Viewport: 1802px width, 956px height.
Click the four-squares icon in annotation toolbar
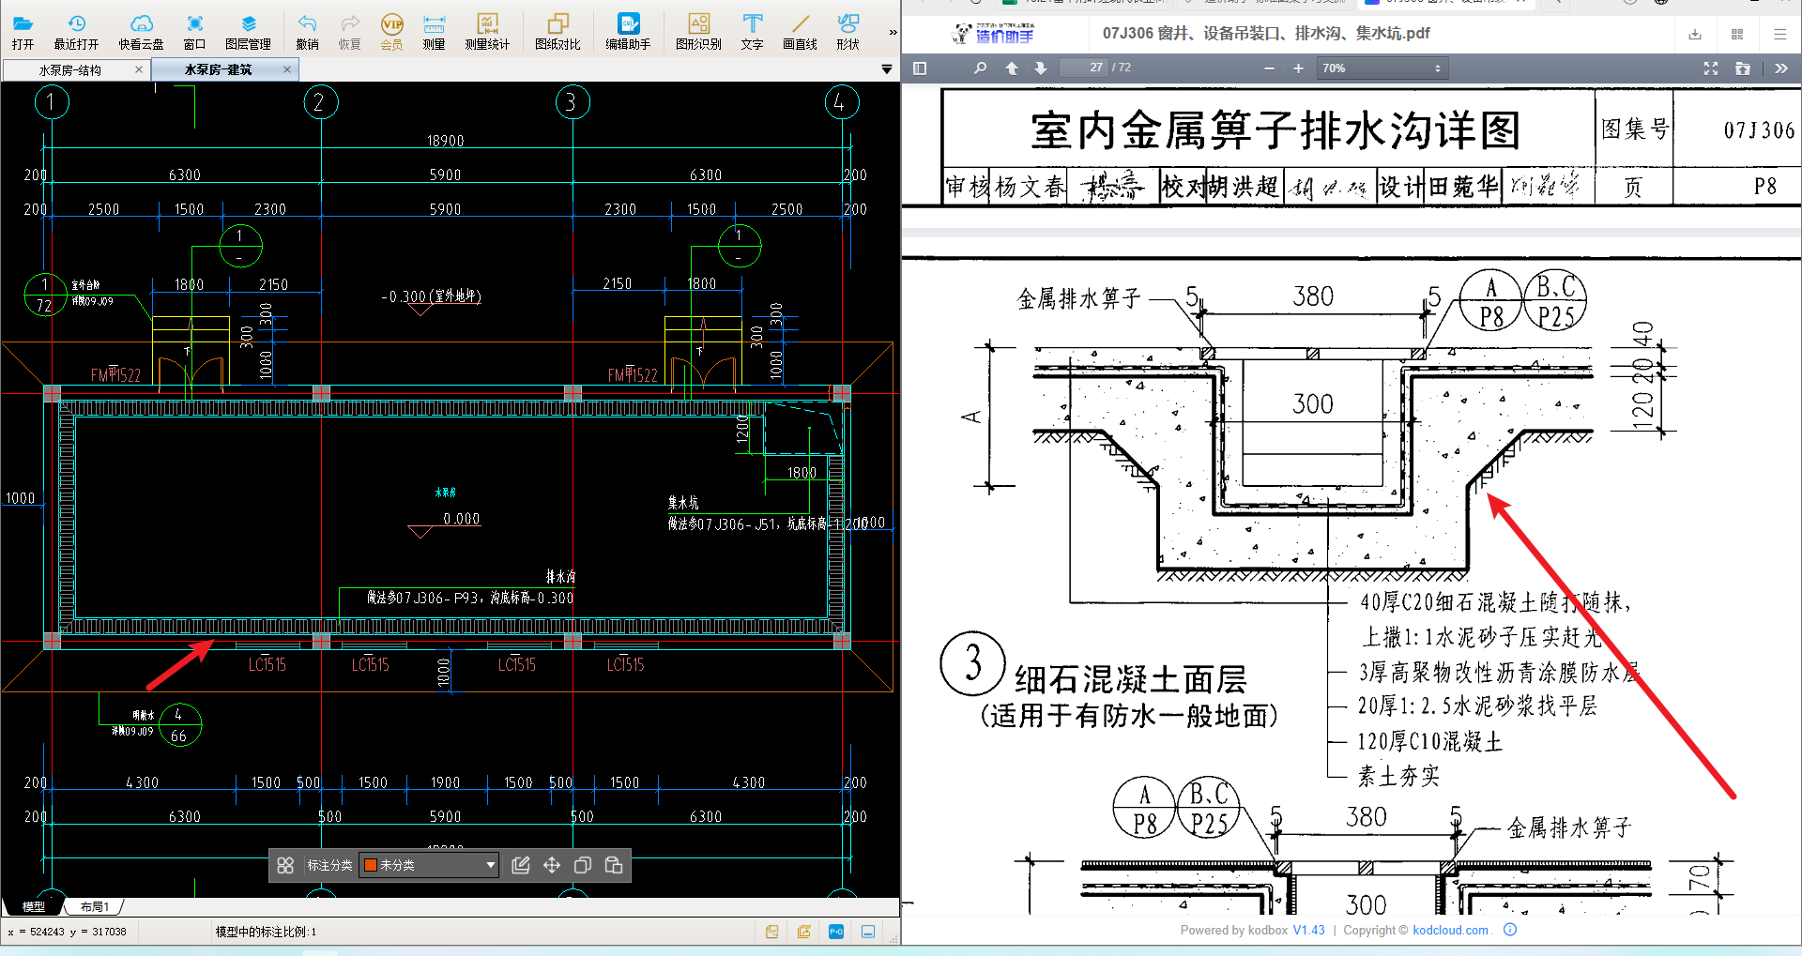pos(285,865)
